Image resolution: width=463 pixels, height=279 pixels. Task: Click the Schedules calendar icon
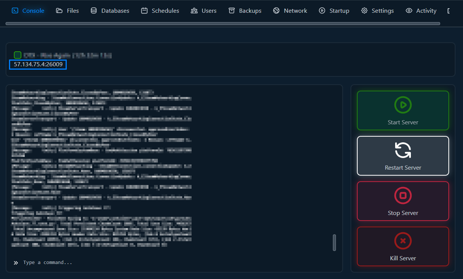point(144,11)
